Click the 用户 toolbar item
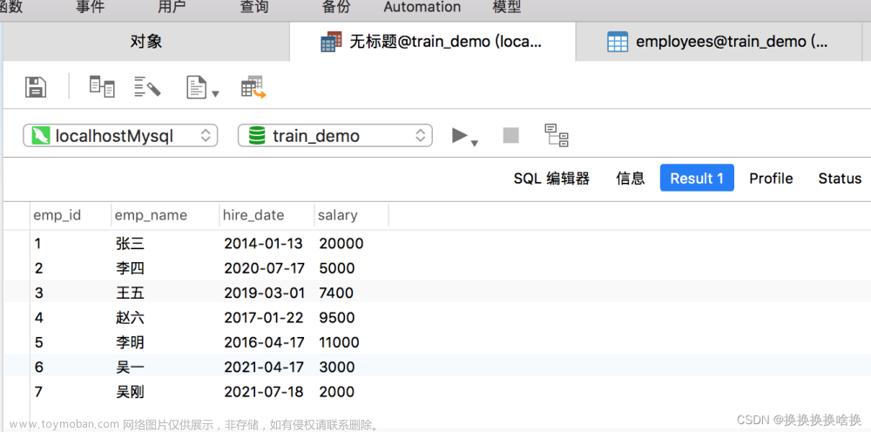 (172, 7)
